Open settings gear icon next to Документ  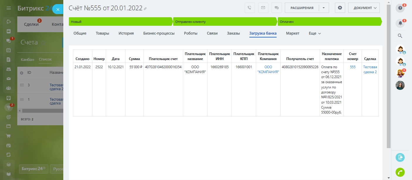coord(340,8)
